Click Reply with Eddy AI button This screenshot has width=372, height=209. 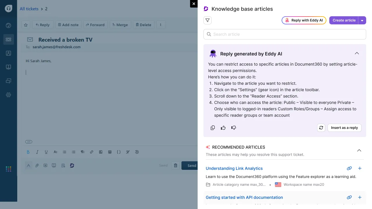304,20
